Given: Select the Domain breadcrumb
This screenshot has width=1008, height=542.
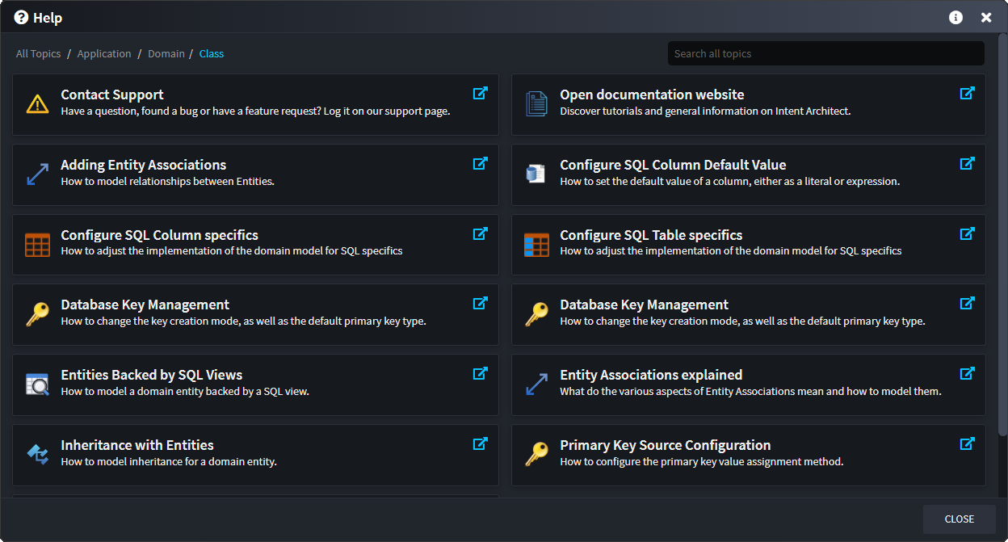Looking at the screenshot, I should coord(166,54).
